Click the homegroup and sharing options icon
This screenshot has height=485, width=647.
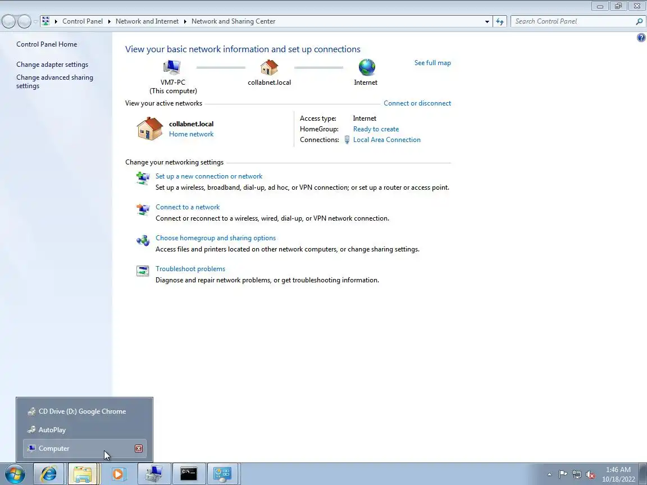coord(143,240)
